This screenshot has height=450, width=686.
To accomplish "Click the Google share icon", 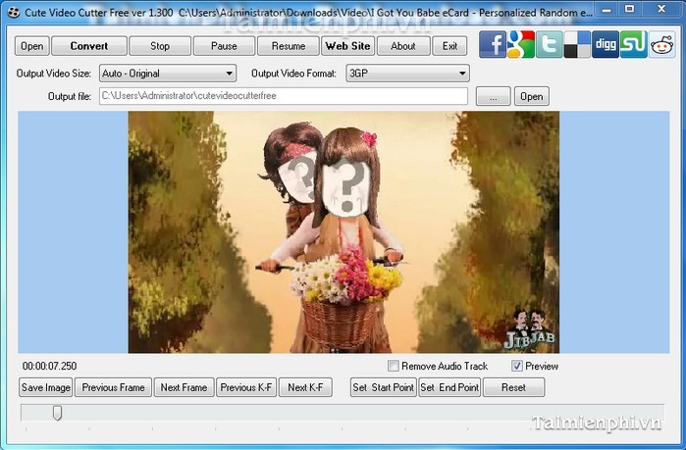I will pos(520,44).
